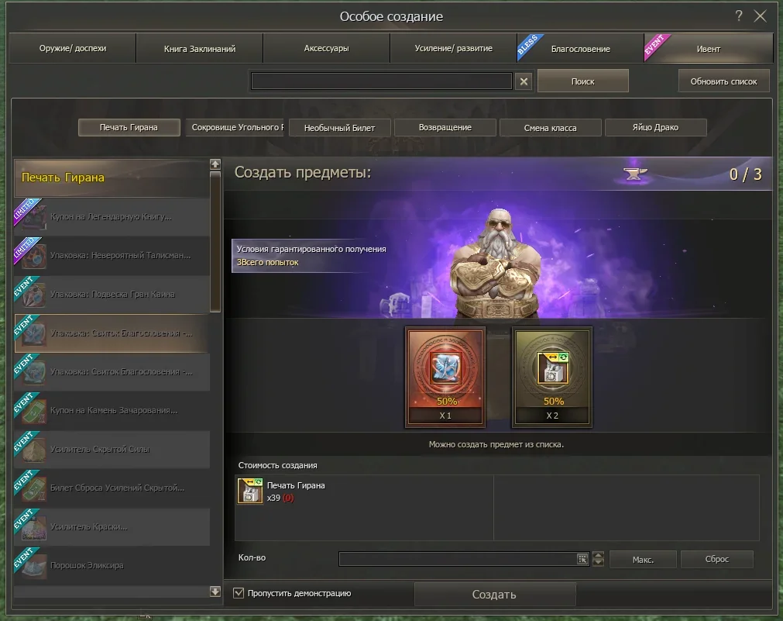The width and height of the screenshot is (783, 621).
Task: Select the Яйцо Драко sub-category
Action: (656, 127)
